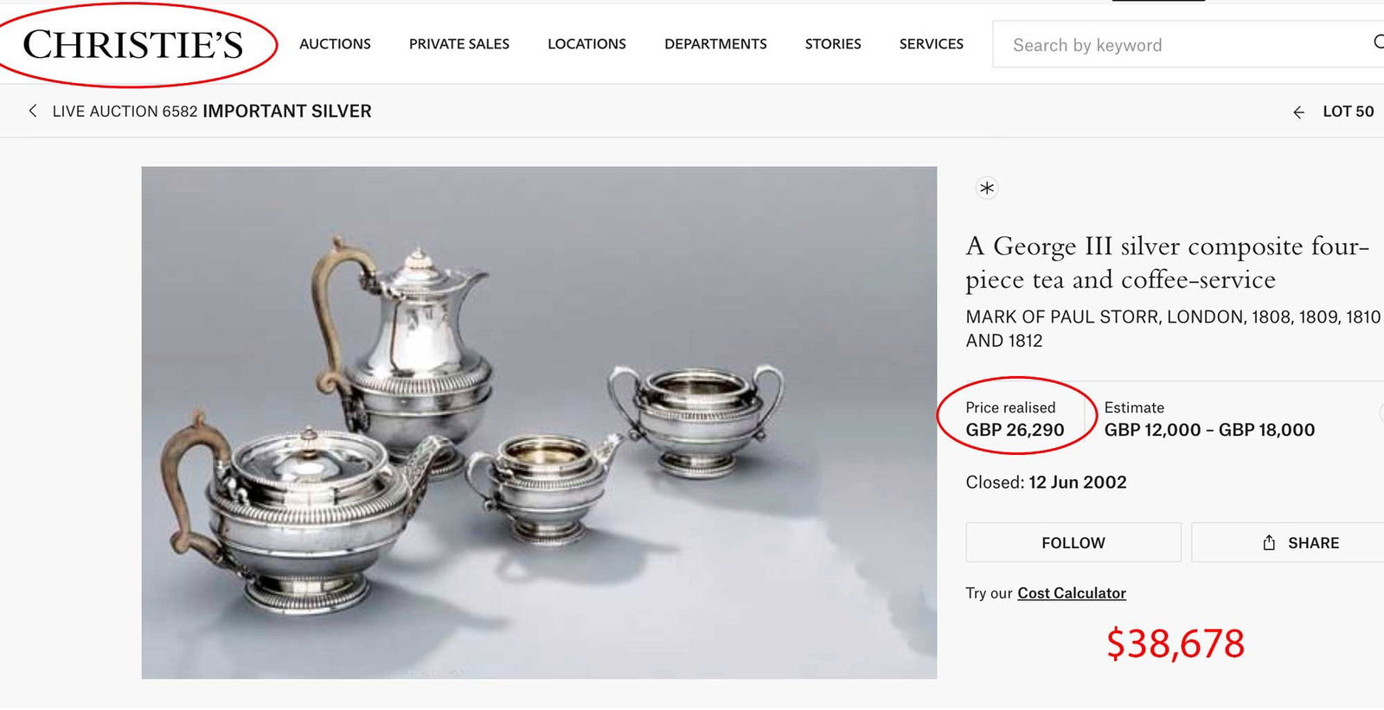Click the back arrow next to LOT 50
1384x710 pixels.
(x=1298, y=112)
